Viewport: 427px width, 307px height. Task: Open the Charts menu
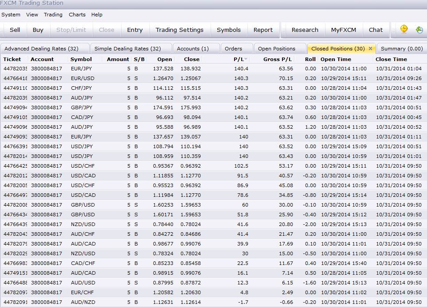77,15
